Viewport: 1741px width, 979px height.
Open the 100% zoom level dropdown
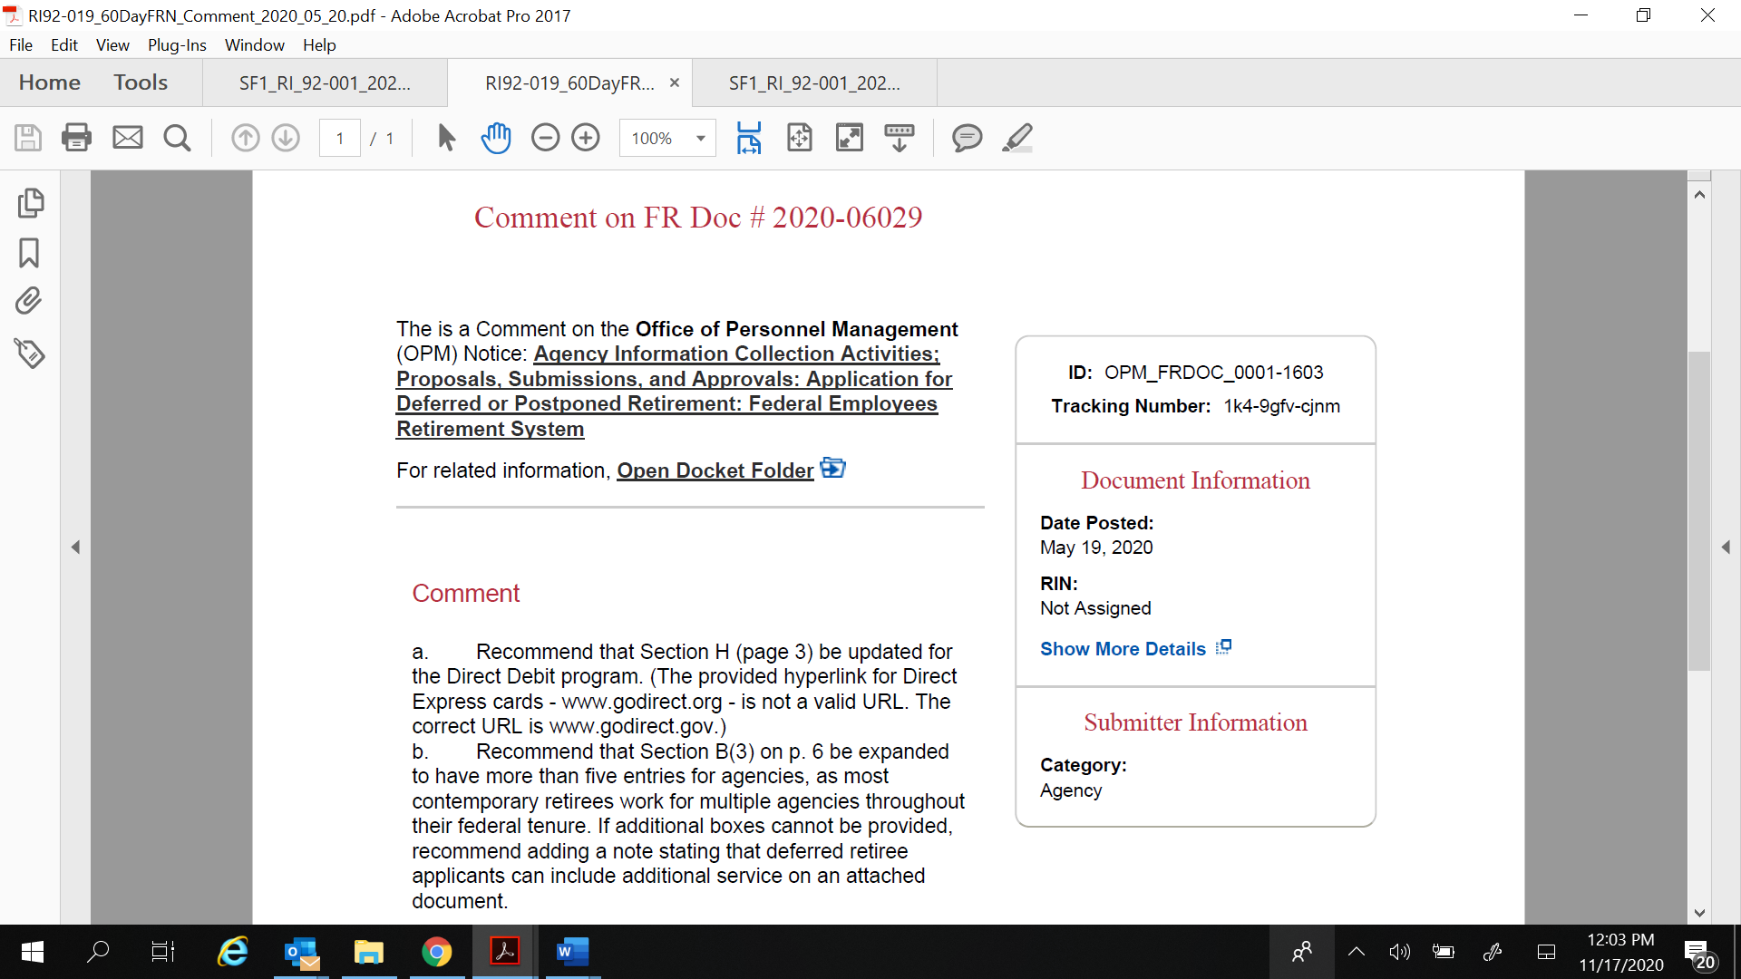point(700,139)
